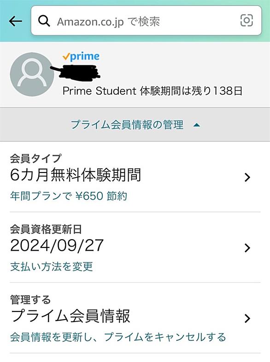Tap 会員情報を更新し、プライムをキャンセルする link
This screenshot has height=362, width=270.
118,337
